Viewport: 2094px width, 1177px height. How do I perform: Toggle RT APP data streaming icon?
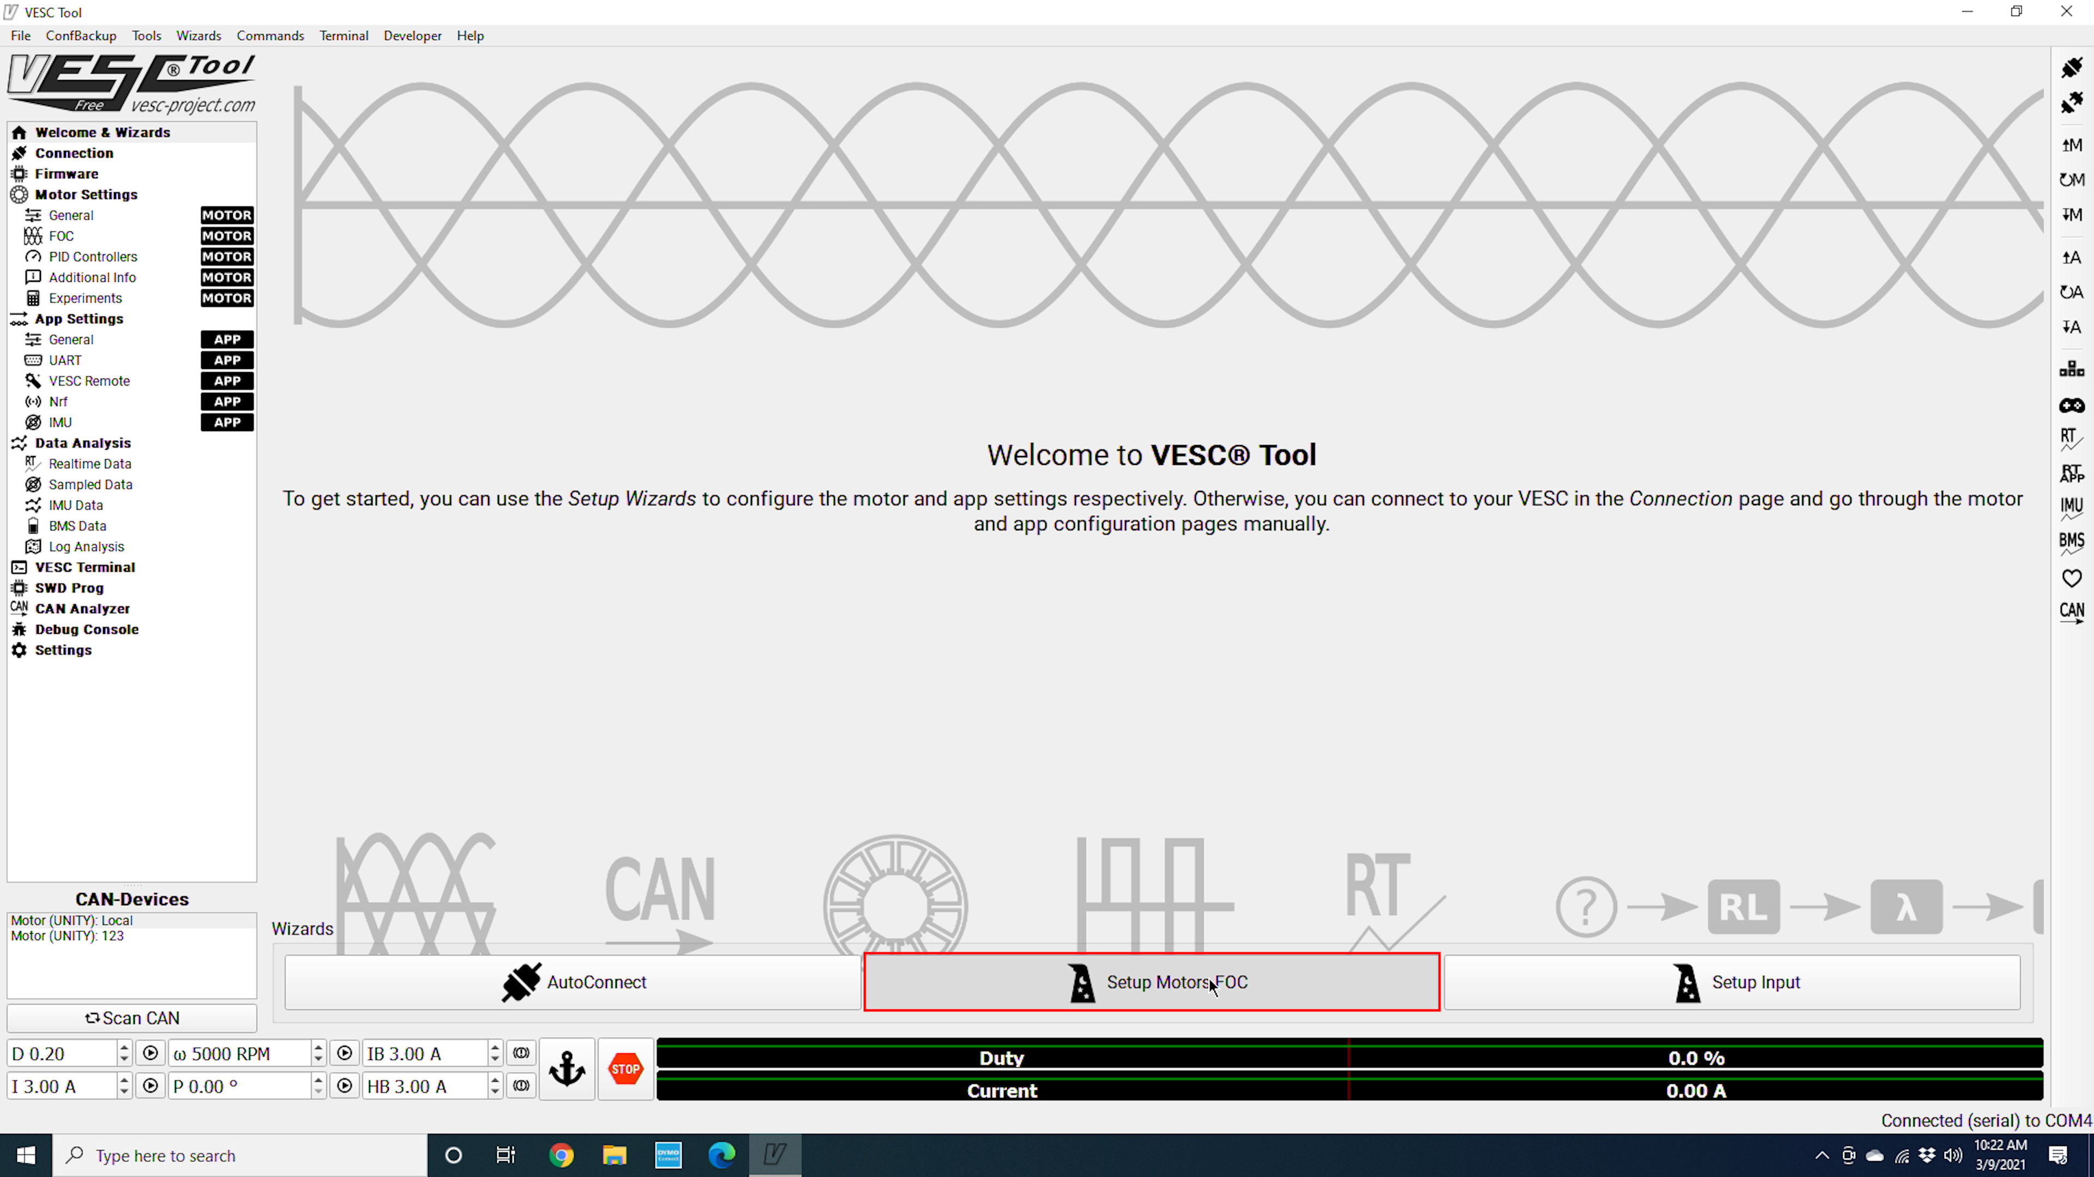[x=2071, y=474]
